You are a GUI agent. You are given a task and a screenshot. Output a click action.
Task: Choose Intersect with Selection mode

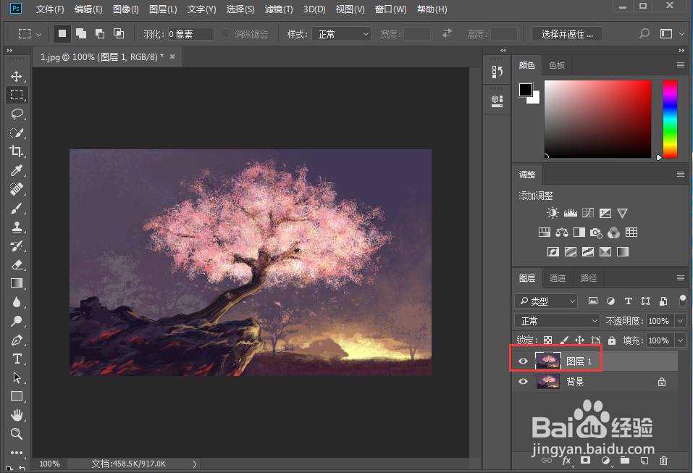click(119, 33)
